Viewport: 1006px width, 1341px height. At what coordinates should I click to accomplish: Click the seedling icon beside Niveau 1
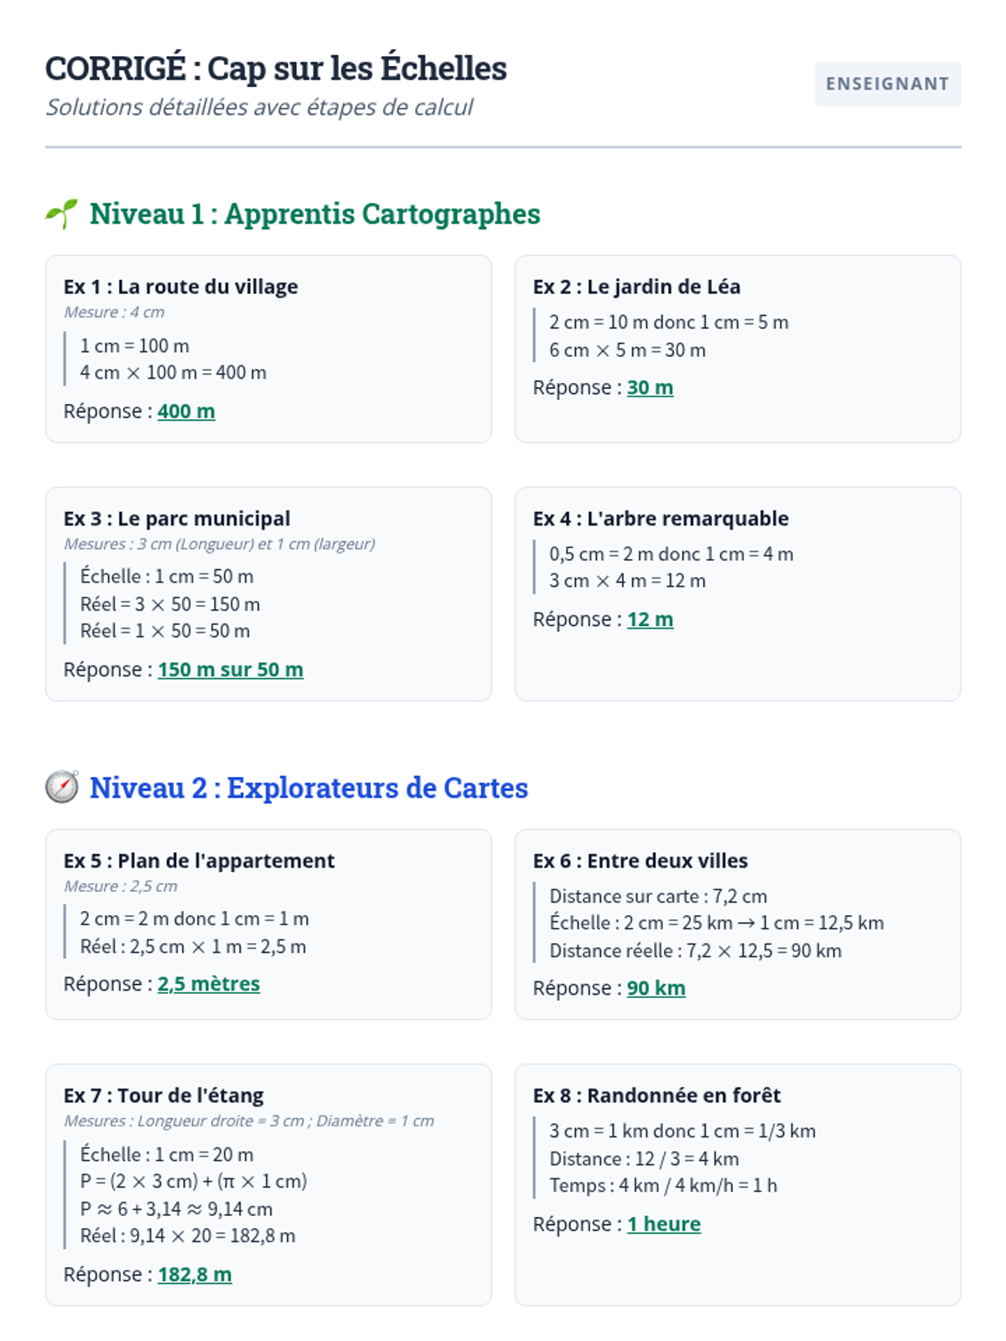pos(61,214)
